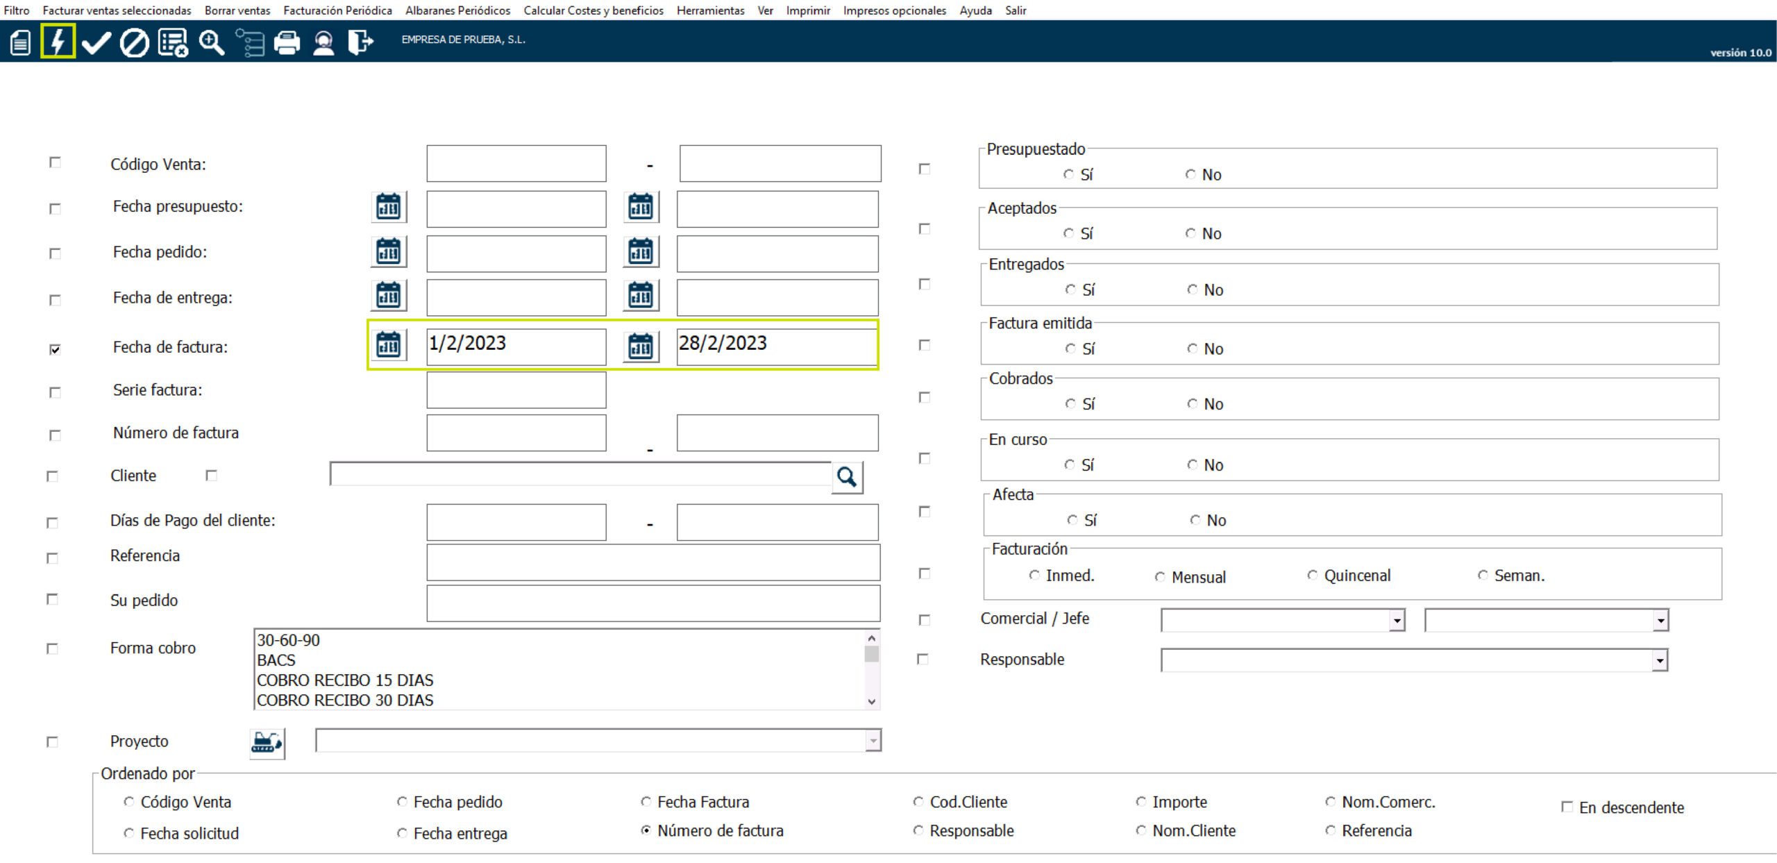Open calendar for Fecha de factura start date

389,345
